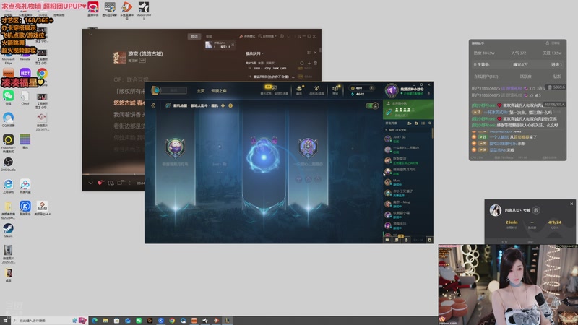This screenshot has width=578, height=325.
Task: Click the song album cover in music player
Action: pyautogui.click(x=119, y=58)
